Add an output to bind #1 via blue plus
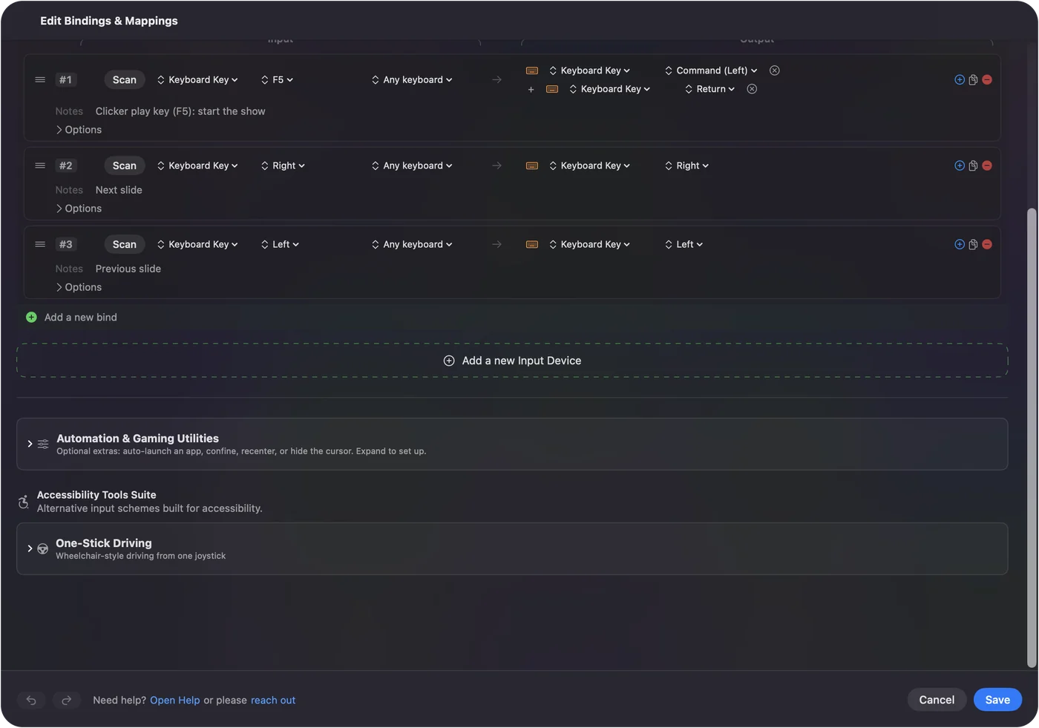This screenshot has width=1039, height=728. coord(960,79)
